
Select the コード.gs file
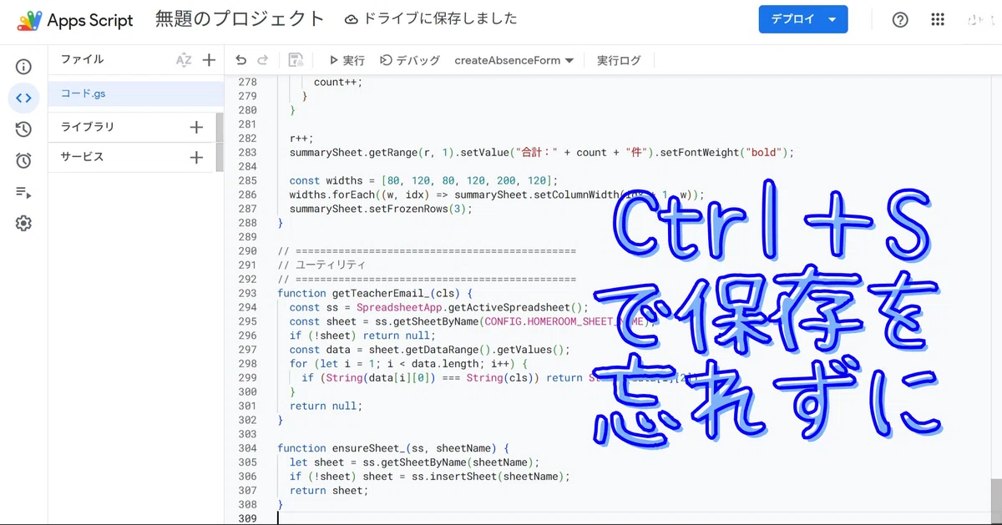(136, 93)
